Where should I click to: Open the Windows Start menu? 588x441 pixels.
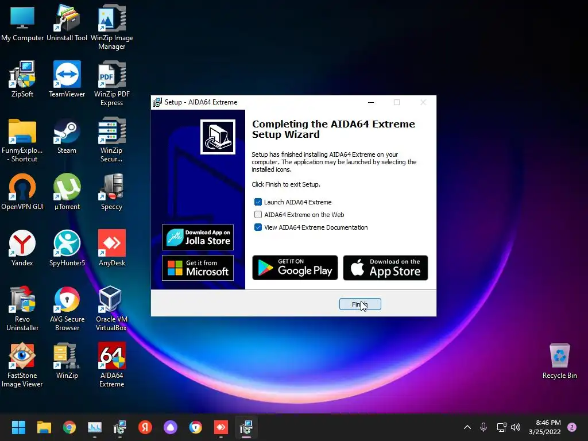[x=18, y=427]
